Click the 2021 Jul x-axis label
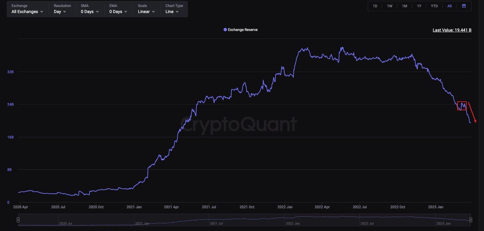Image resolution: width=484 pixels, height=231 pixels. coord(209,207)
